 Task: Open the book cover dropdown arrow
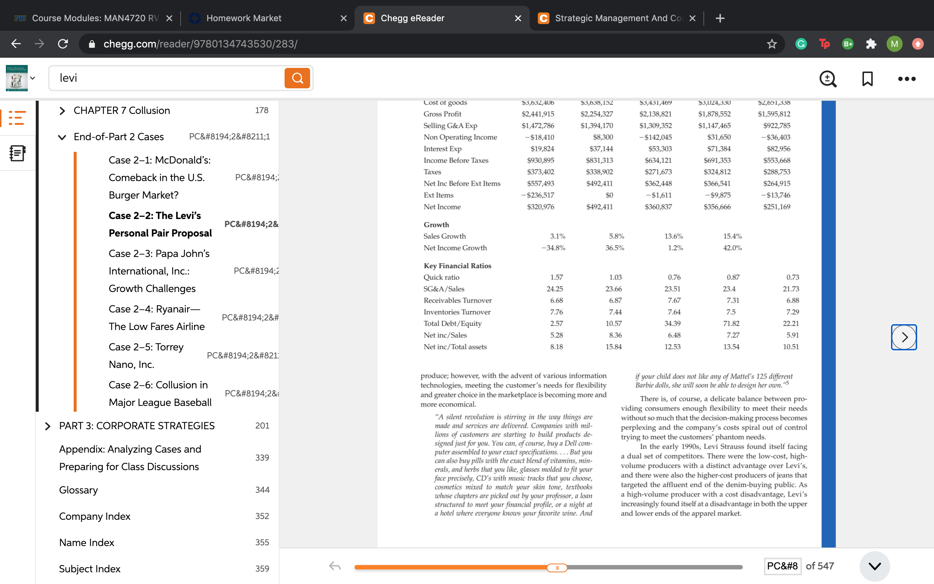pyautogui.click(x=33, y=78)
